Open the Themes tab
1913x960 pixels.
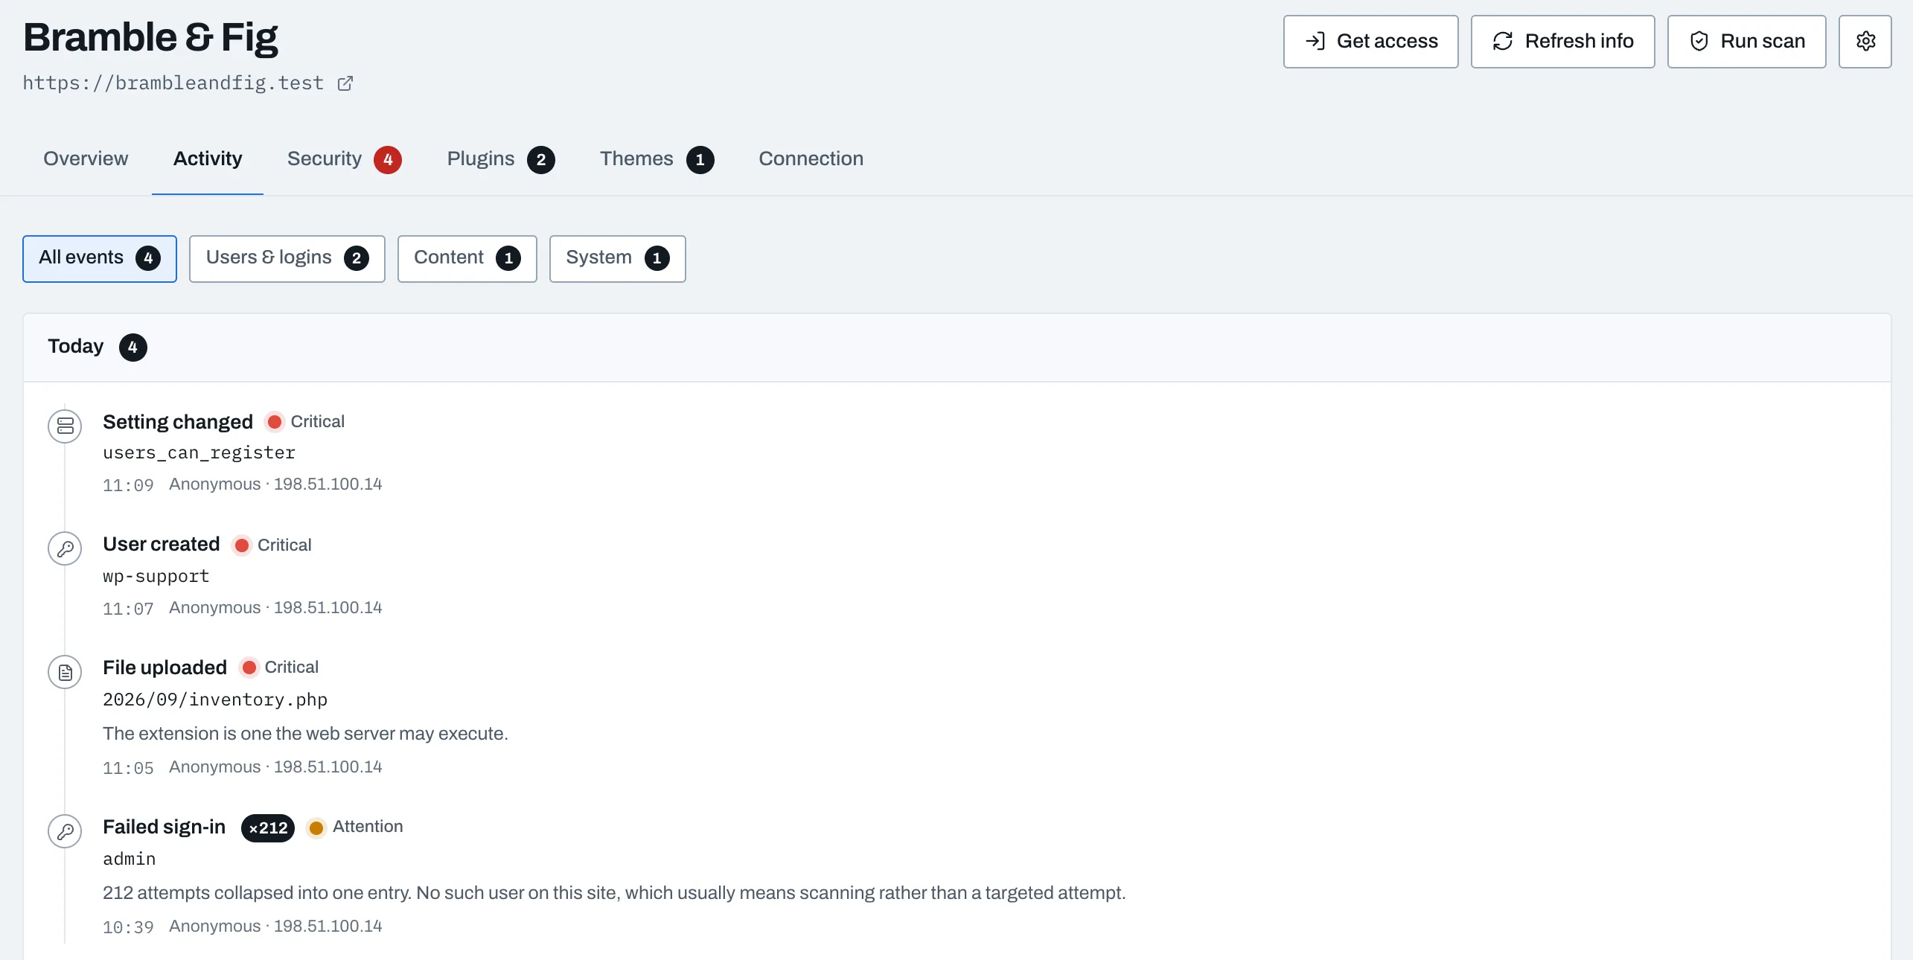657,159
